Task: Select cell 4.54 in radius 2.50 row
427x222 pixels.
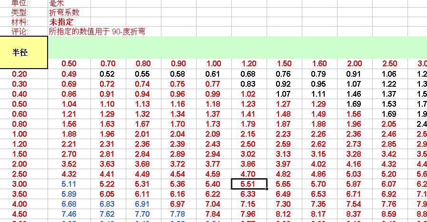Action: click(178, 174)
